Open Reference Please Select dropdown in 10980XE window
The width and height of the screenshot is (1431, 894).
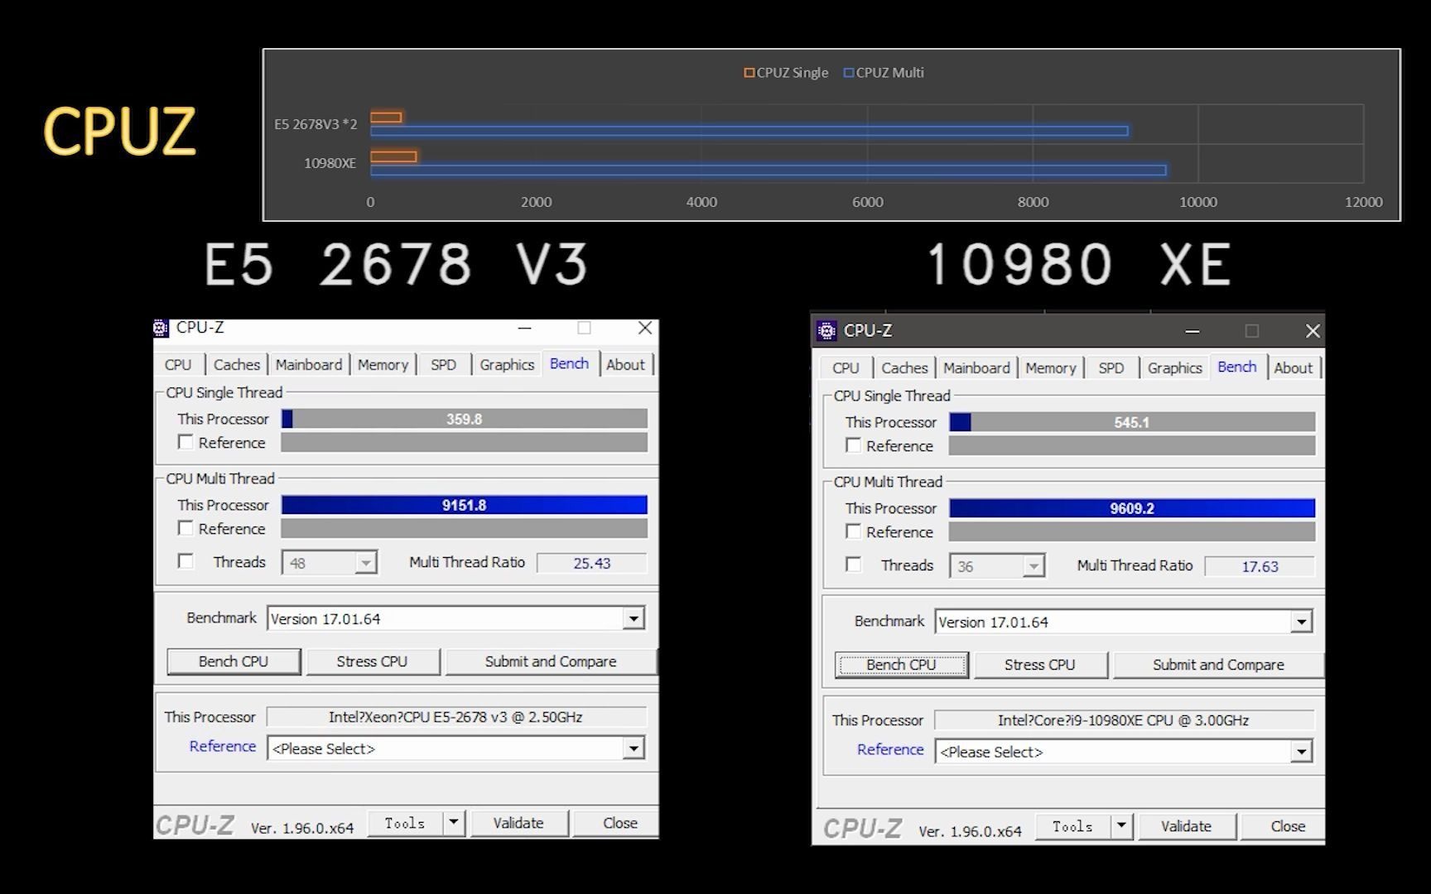1301,752
